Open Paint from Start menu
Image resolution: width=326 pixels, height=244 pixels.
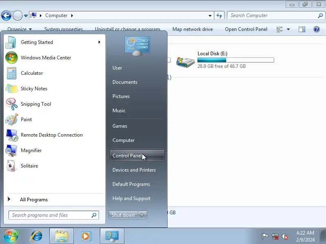55,120
